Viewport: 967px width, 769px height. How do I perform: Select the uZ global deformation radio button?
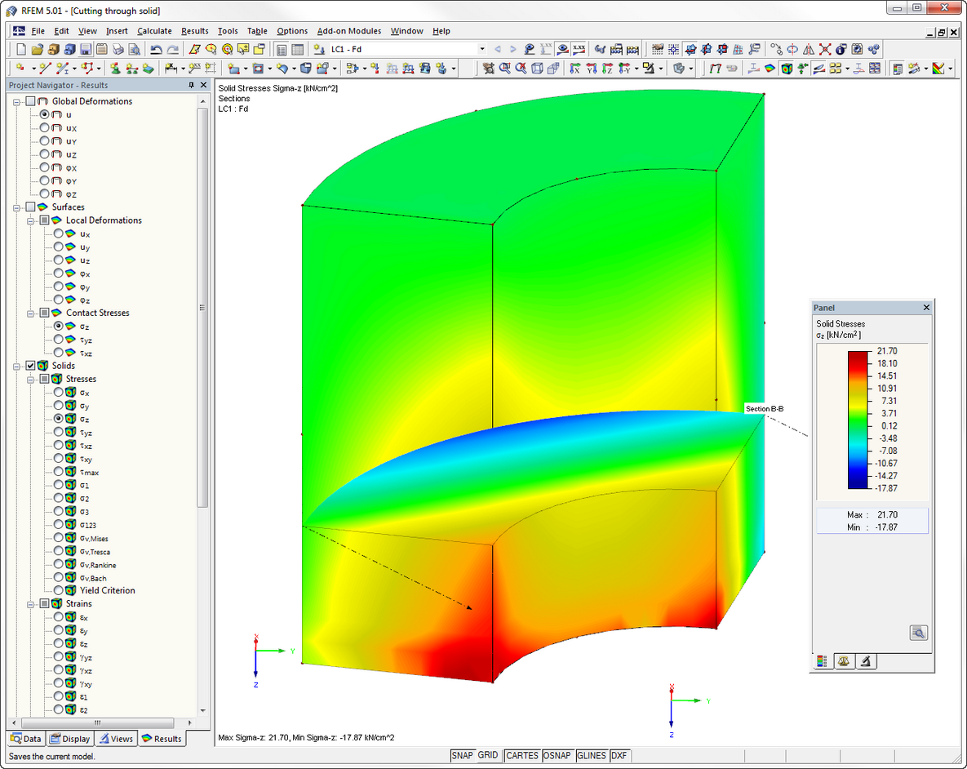coord(44,154)
